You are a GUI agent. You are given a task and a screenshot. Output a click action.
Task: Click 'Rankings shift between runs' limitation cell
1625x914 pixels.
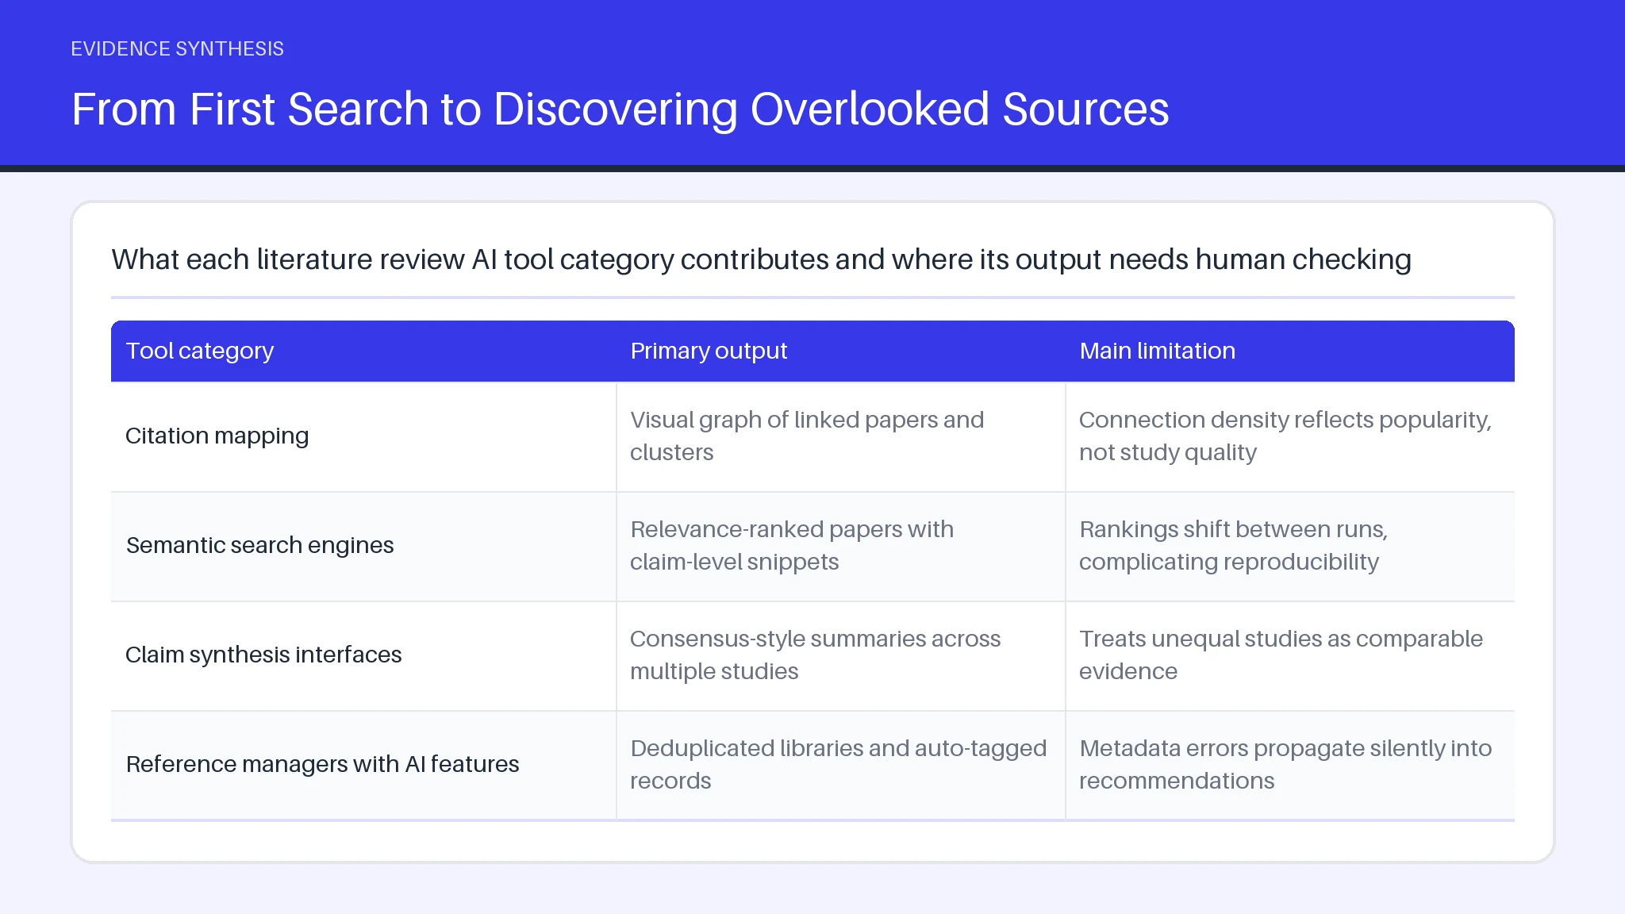pos(1289,547)
